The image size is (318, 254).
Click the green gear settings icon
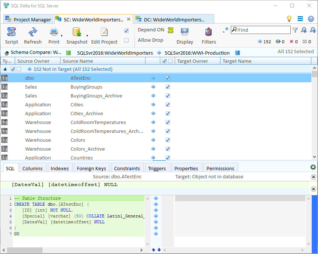click(313, 167)
